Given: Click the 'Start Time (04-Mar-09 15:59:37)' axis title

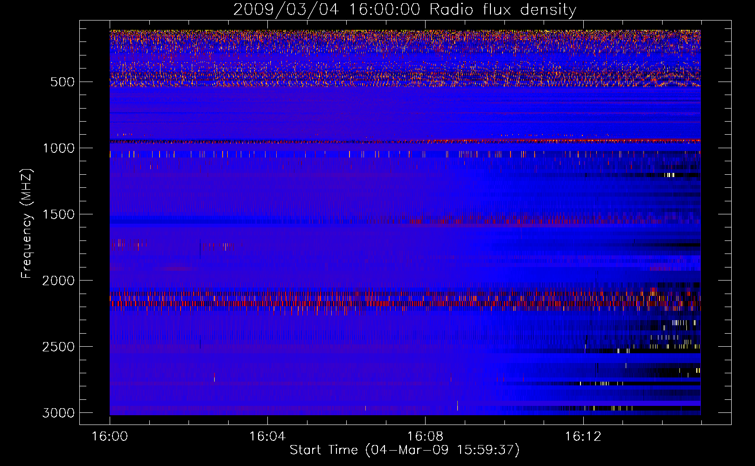Looking at the screenshot, I should point(405,450).
